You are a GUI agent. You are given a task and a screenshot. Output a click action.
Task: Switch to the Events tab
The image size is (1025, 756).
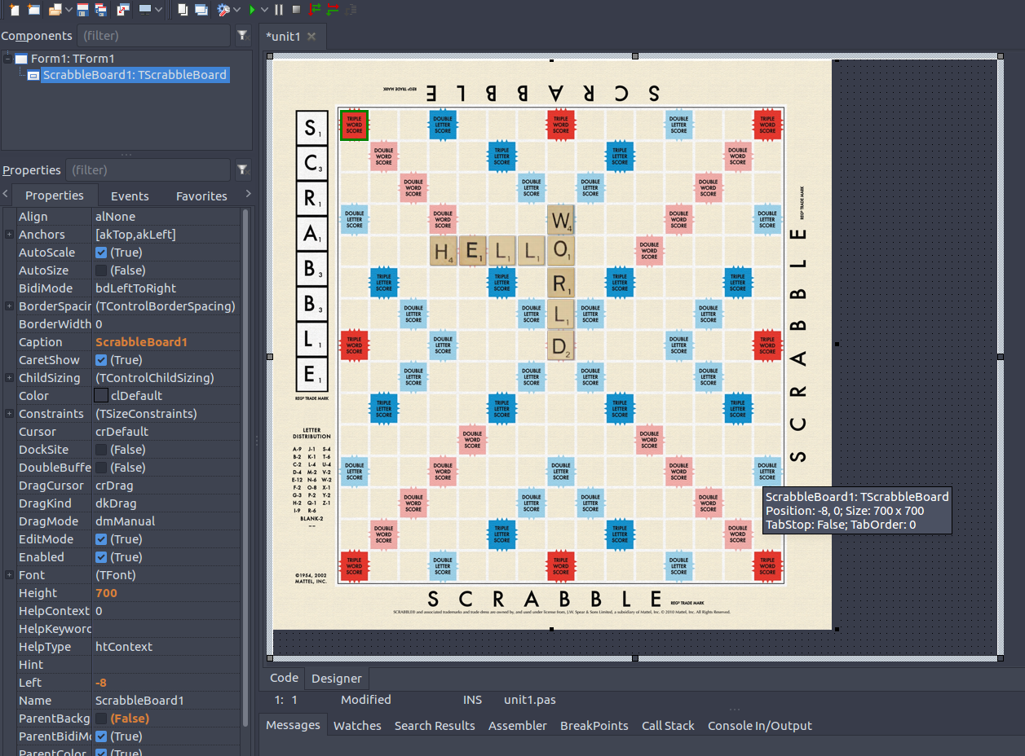pyautogui.click(x=130, y=196)
